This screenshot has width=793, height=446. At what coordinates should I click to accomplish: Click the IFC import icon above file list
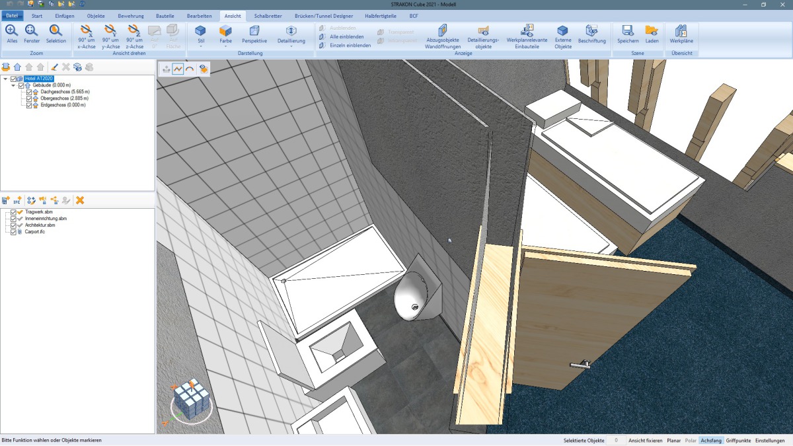(x=17, y=200)
